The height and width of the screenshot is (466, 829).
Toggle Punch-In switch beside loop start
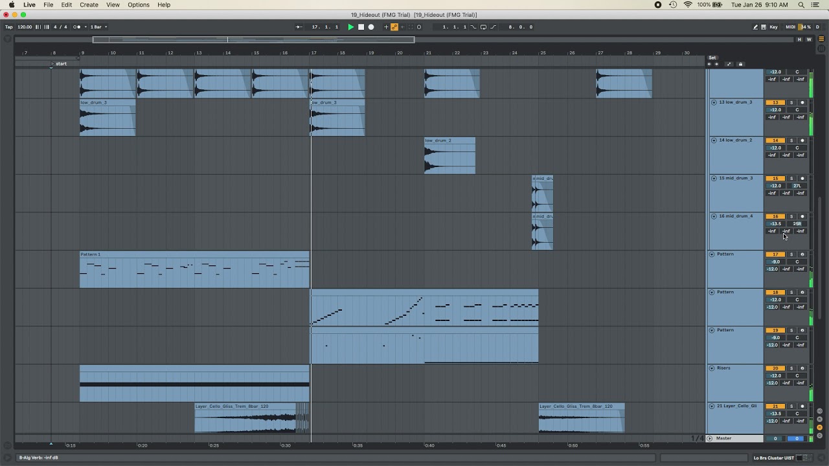(x=473, y=27)
